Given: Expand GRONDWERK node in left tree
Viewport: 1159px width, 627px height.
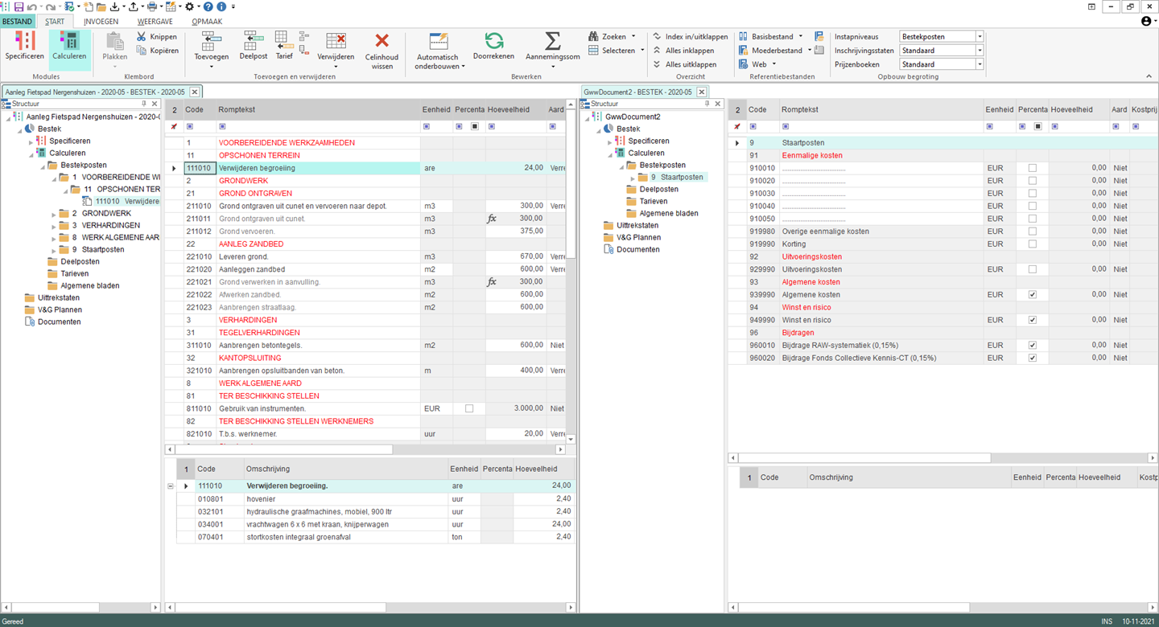Looking at the screenshot, I should coord(54,214).
